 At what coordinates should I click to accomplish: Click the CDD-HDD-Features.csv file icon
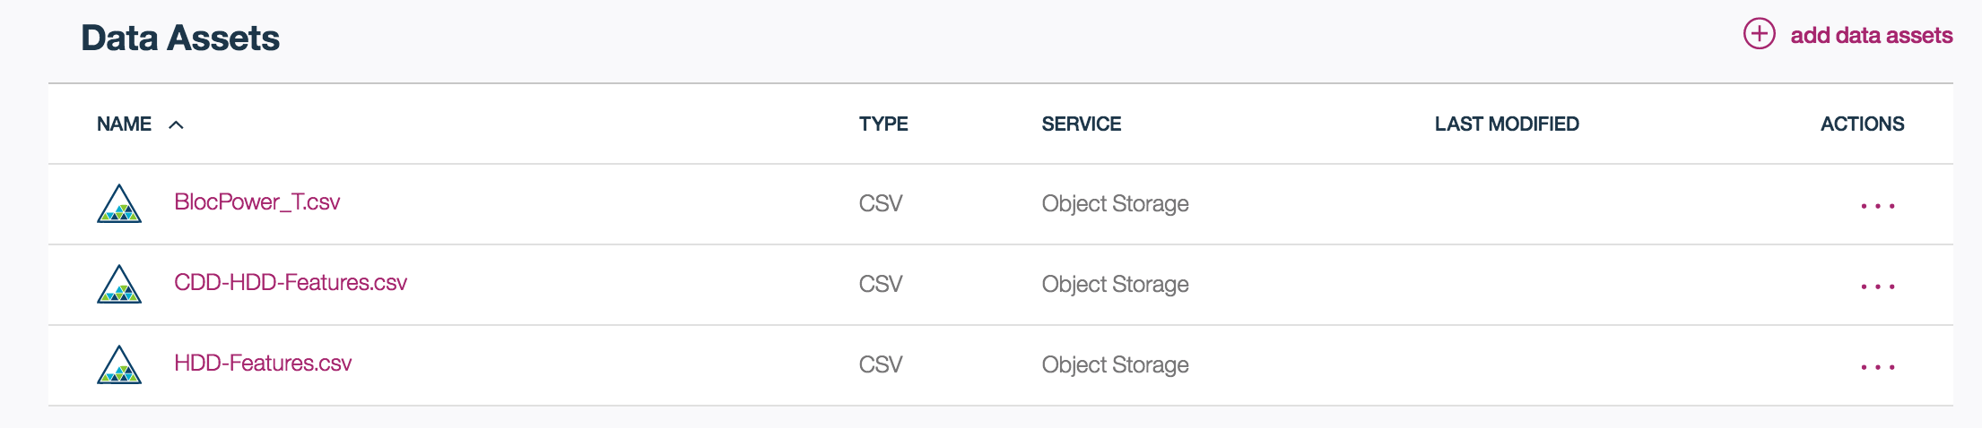tap(119, 284)
